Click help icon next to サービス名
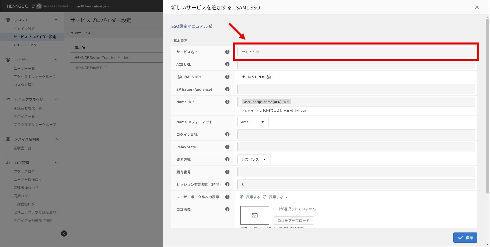 tap(227, 52)
